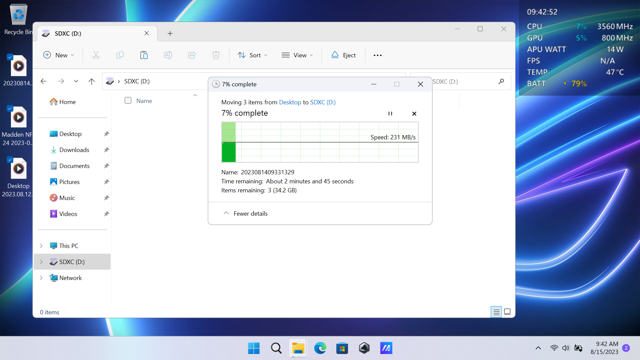
Task: Unpin Desktop from Quick access
Action: coord(106,134)
